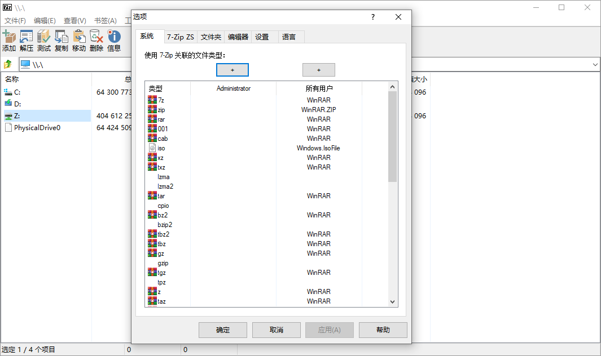Confirm with the 确定 button
The image size is (601, 356).
pos(223,330)
